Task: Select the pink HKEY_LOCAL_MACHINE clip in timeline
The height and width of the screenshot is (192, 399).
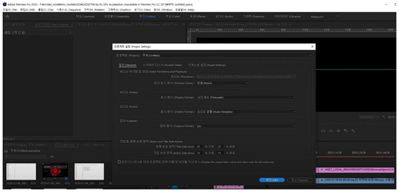Action: [356, 169]
